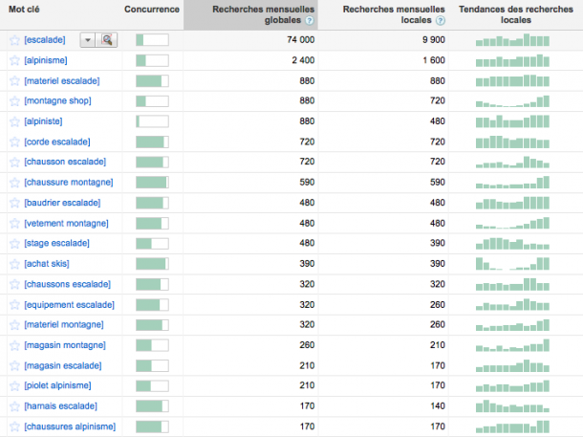Select global searches value 2 400

(303, 60)
